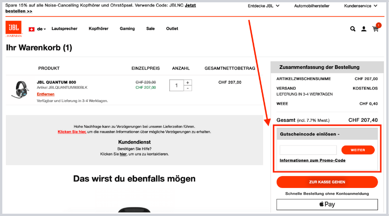Open the shopping cart icon
Image resolution: width=389 pixels, height=216 pixels.
pos(376,28)
